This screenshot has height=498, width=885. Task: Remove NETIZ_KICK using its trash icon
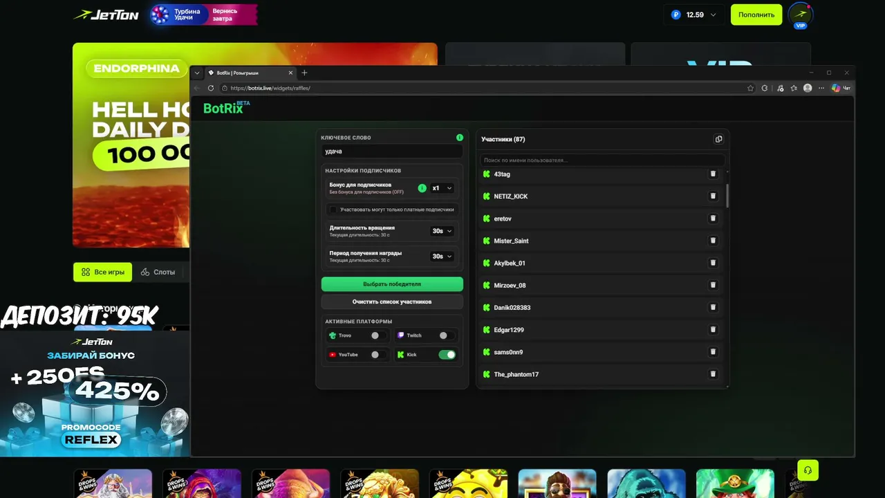click(x=713, y=196)
